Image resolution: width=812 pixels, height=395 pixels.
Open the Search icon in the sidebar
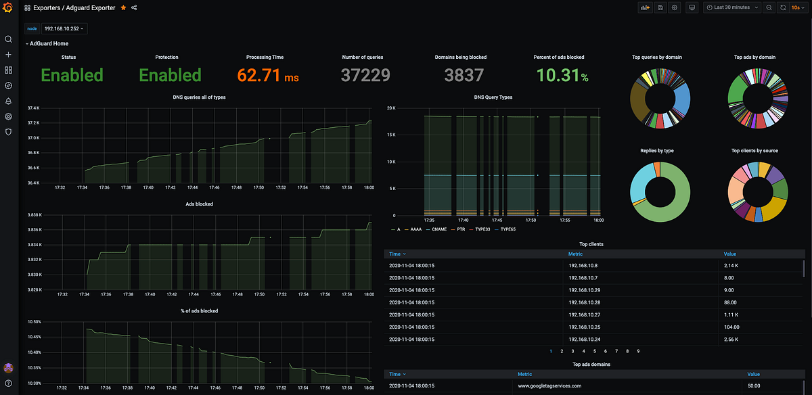coord(9,39)
